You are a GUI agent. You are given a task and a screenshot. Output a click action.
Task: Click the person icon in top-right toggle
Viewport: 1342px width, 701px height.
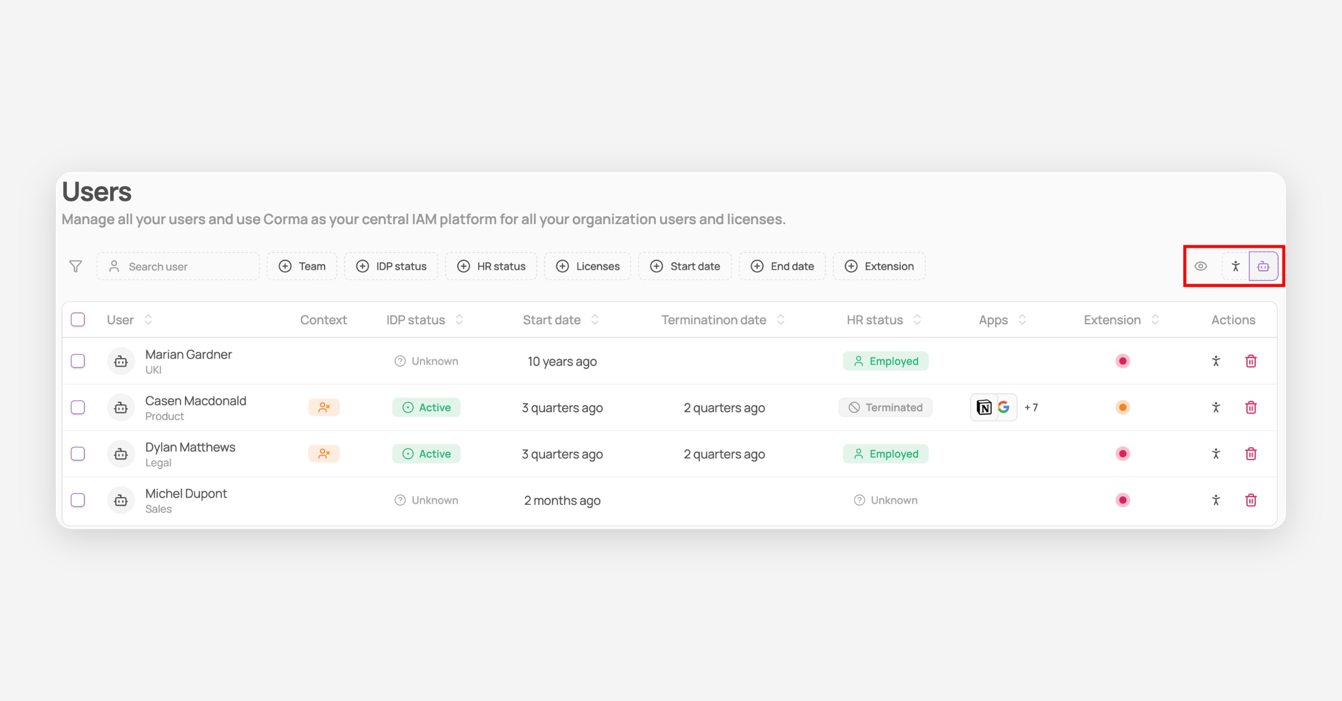[x=1235, y=266]
